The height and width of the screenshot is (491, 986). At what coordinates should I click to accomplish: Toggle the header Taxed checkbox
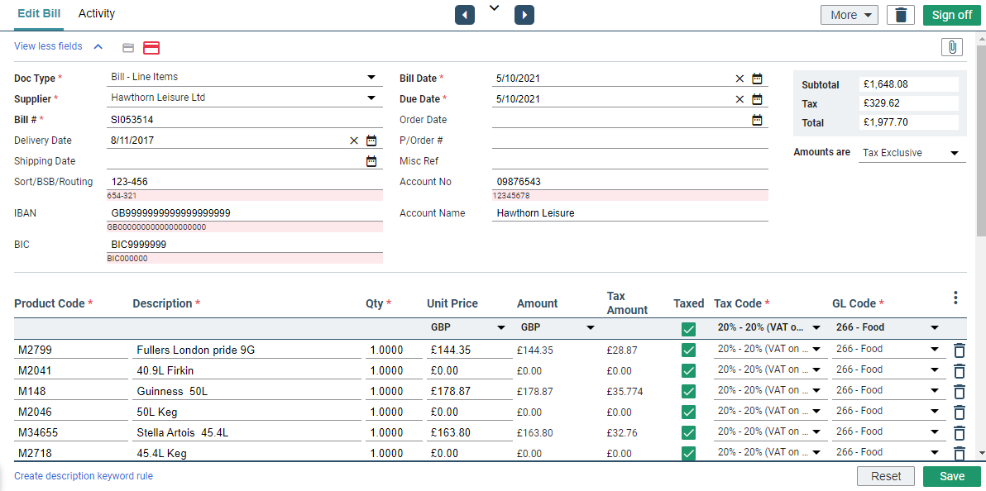[688, 329]
